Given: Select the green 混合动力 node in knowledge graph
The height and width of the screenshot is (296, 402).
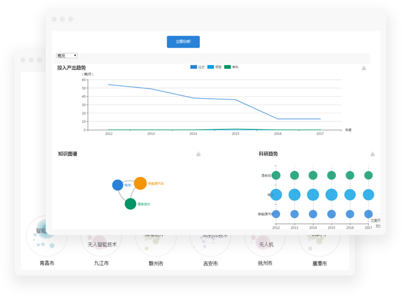Looking at the screenshot, I should (130, 204).
